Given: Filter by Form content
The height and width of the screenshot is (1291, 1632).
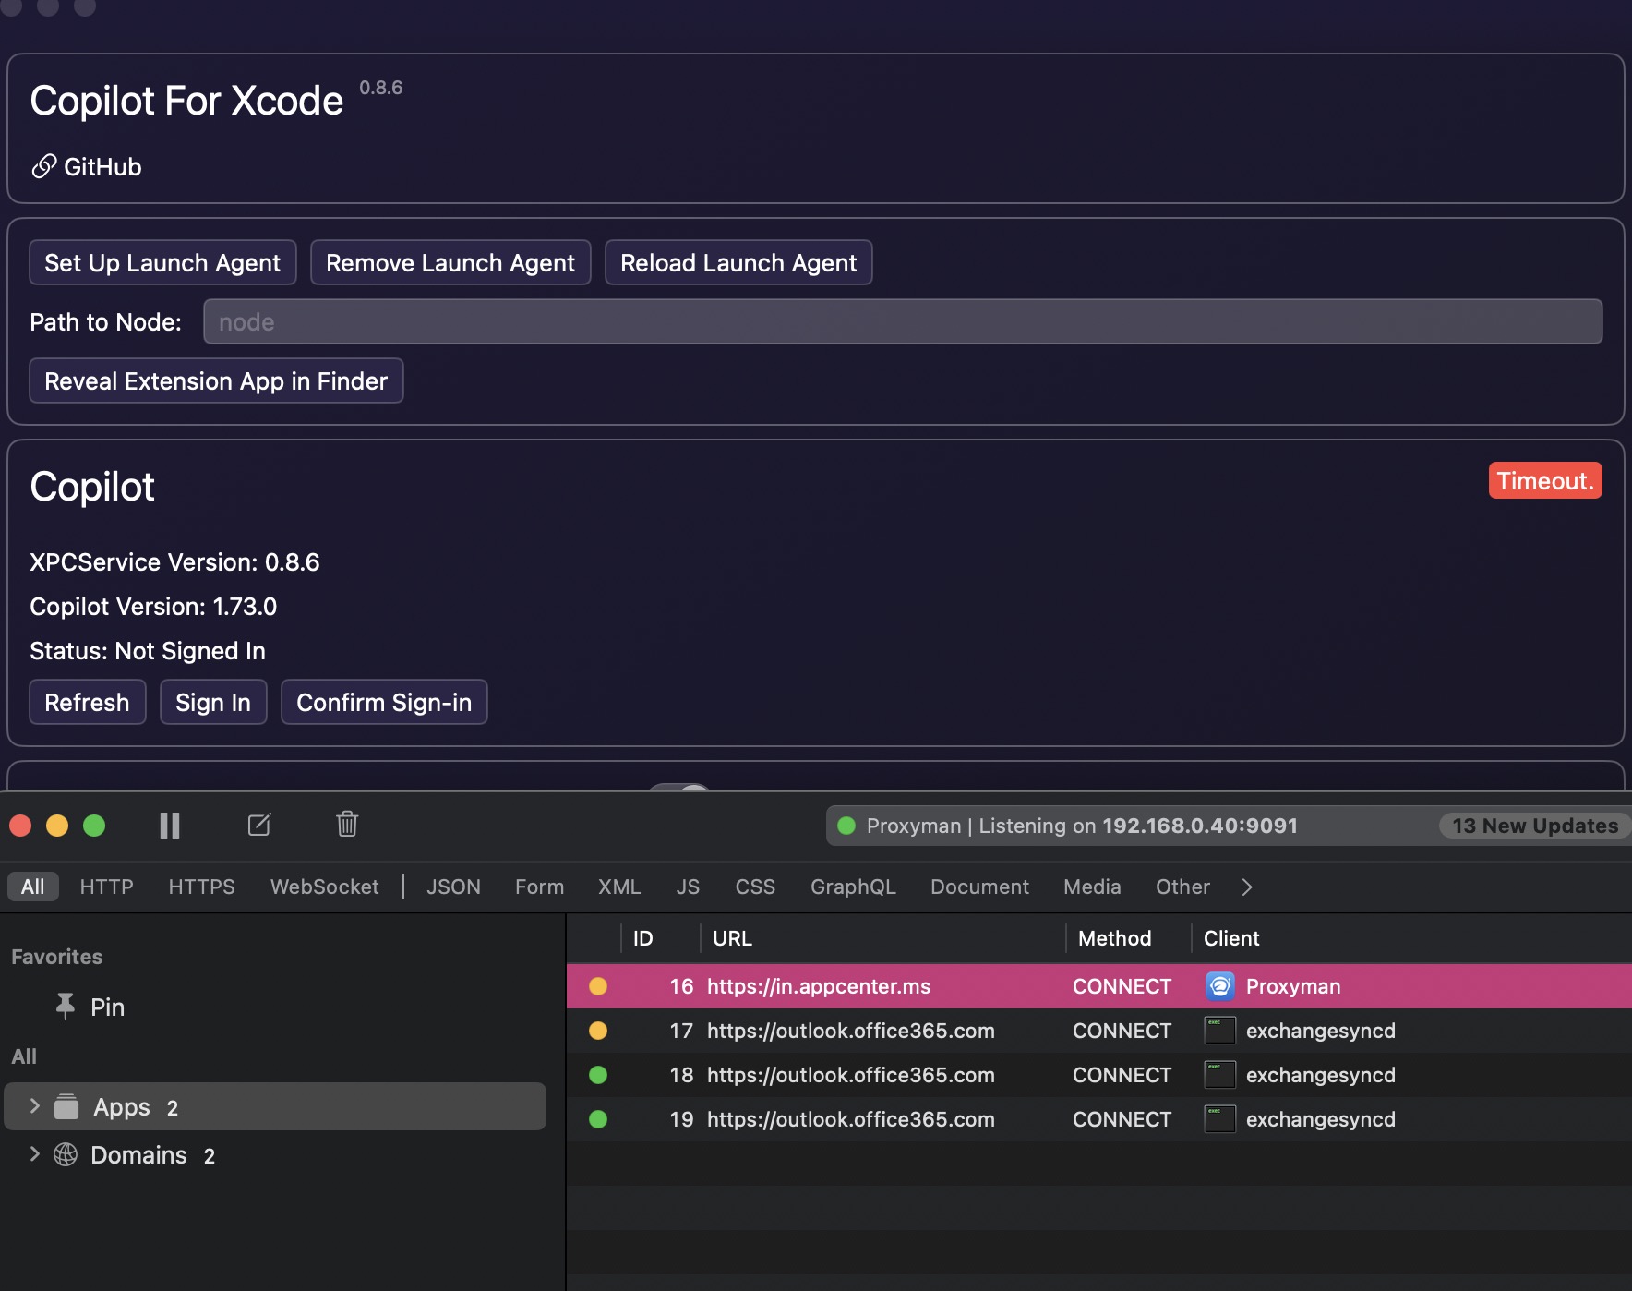Looking at the screenshot, I should [x=539, y=887].
